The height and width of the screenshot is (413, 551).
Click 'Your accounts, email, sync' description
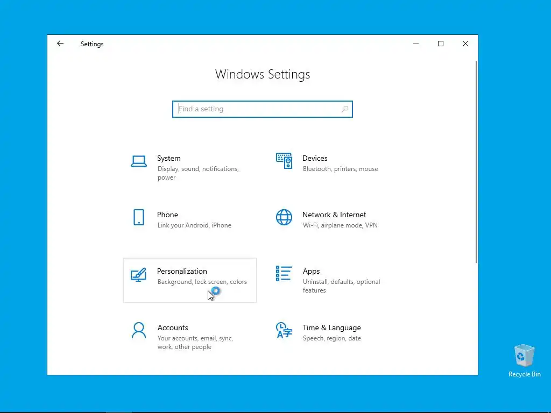point(195,343)
